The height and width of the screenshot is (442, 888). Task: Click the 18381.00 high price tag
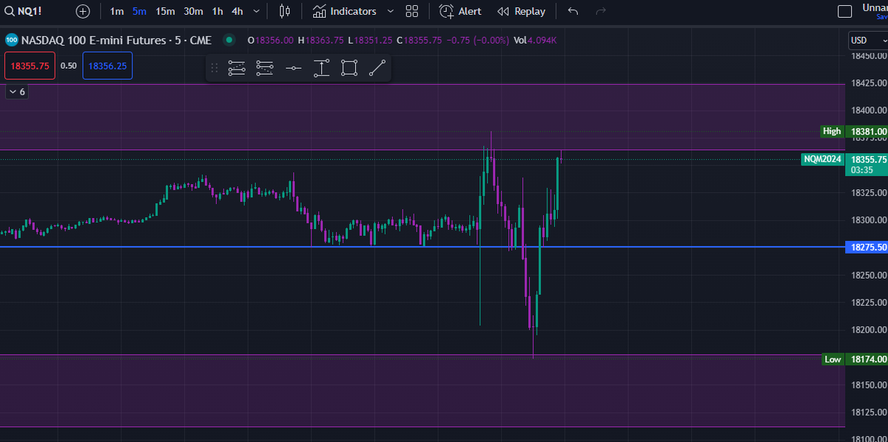click(x=867, y=132)
